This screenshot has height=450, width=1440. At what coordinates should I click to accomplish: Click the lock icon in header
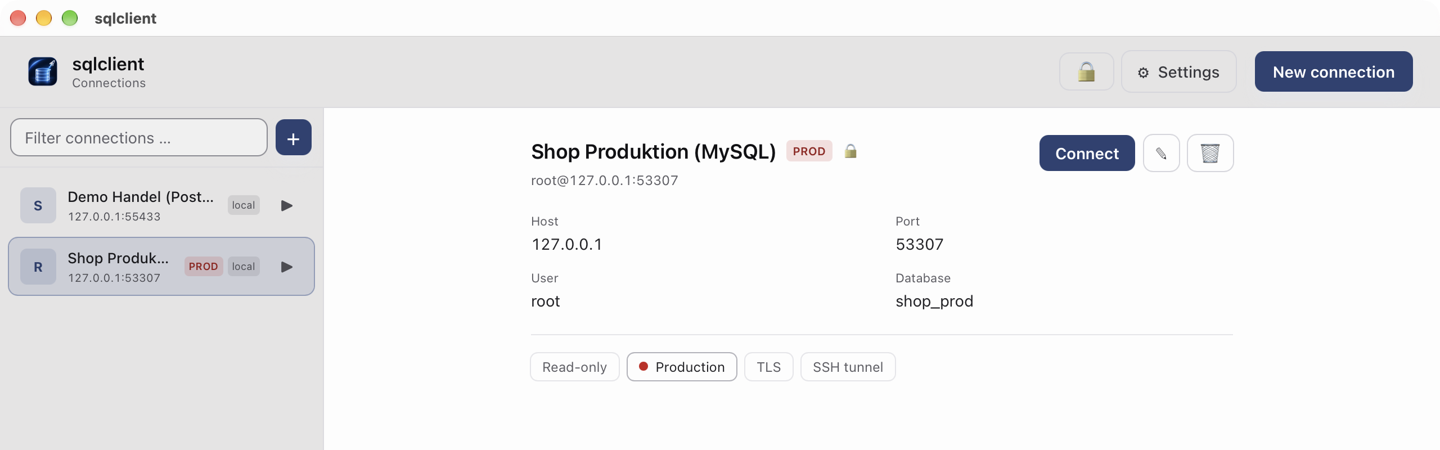pyautogui.click(x=1086, y=72)
